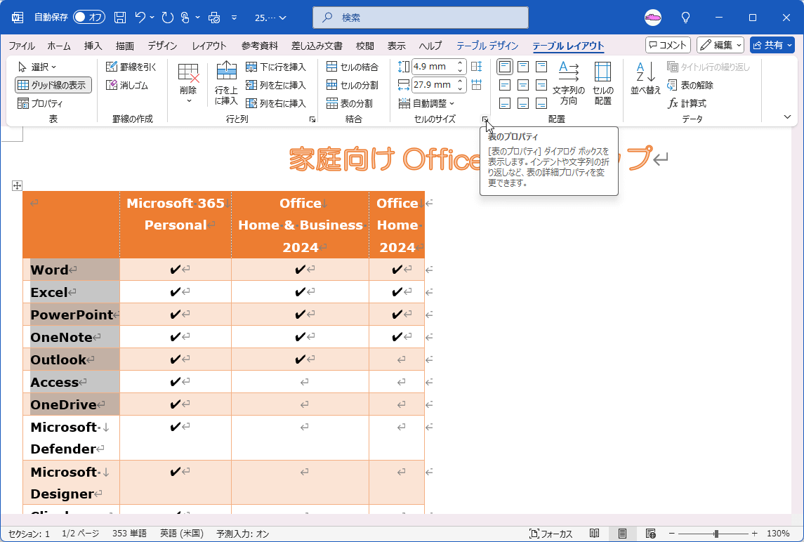
Task: Switch to the レイアウト tab
Action: [209, 46]
